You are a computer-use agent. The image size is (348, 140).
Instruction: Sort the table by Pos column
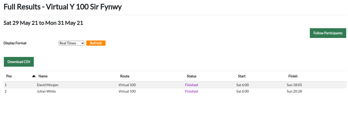[x=9, y=76]
